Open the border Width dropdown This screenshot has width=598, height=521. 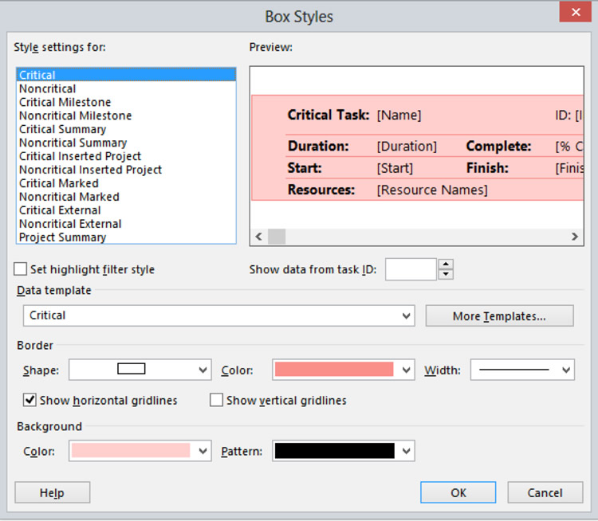click(x=522, y=370)
